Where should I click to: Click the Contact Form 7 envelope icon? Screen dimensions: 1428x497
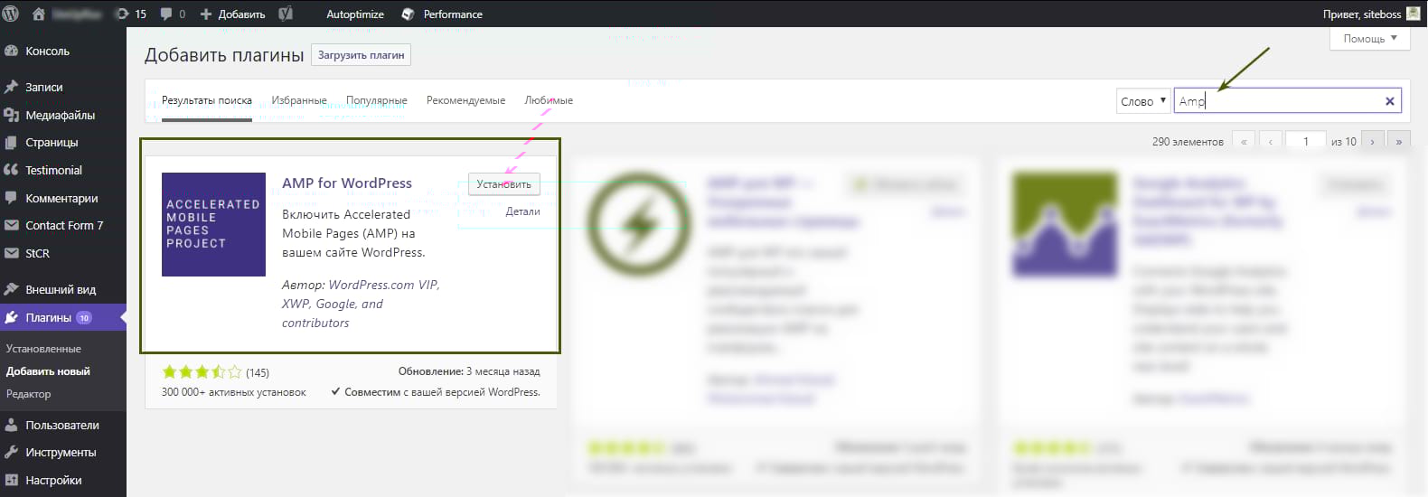pos(11,225)
